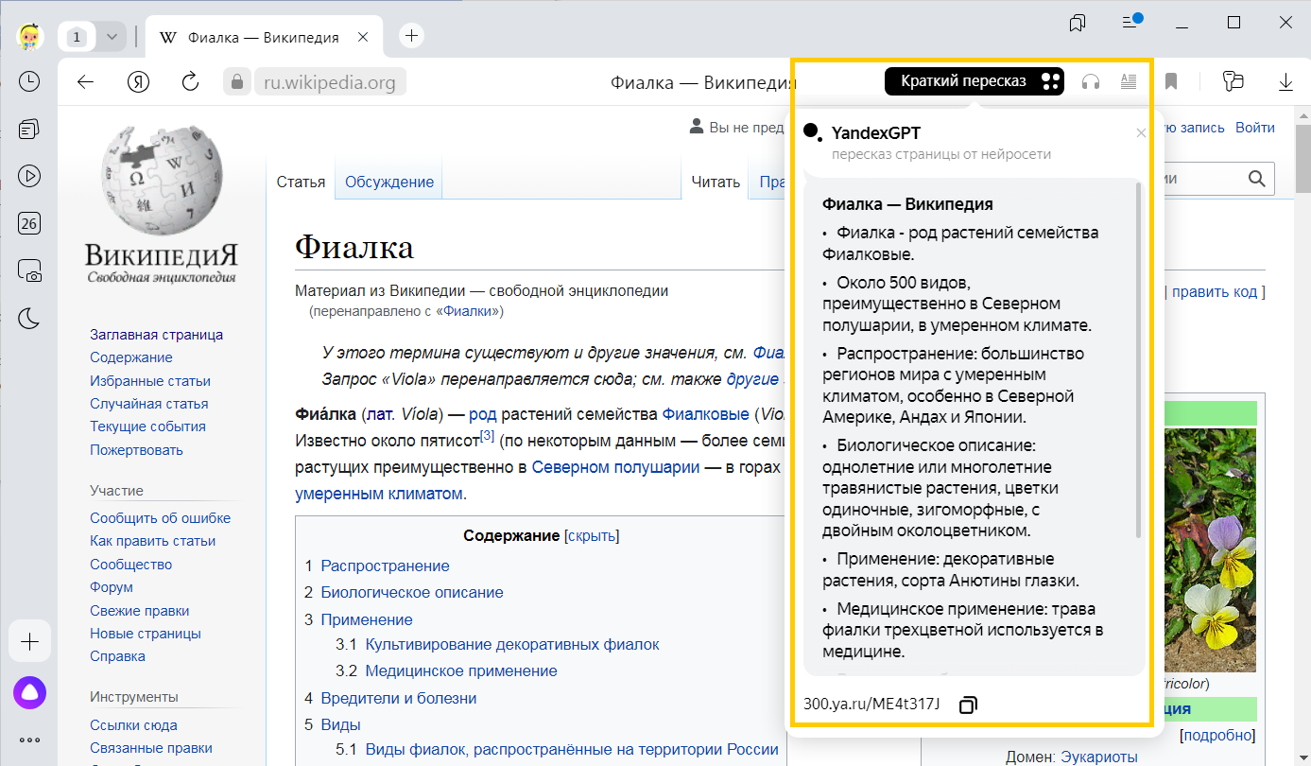Toggle dark mode moon icon in sidebar
This screenshot has width=1311, height=766.
[x=29, y=318]
